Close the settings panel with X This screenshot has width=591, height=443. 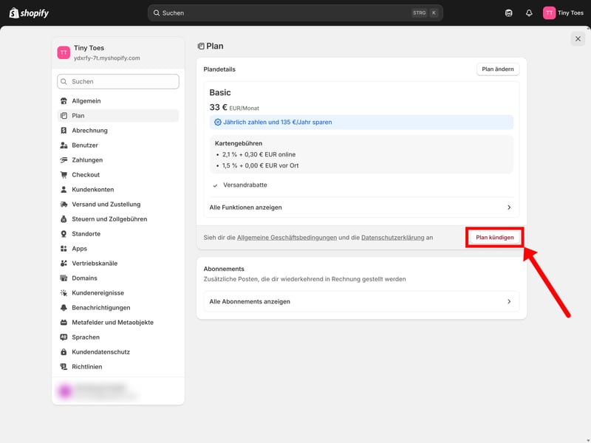click(x=578, y=39)
